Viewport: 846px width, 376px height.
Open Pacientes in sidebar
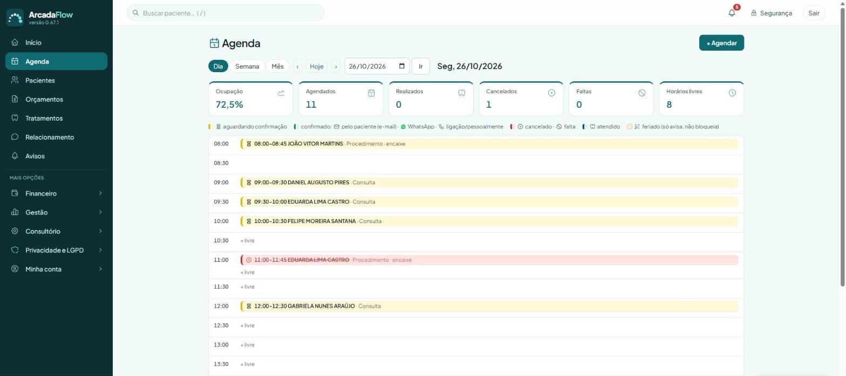coord(56,80)
